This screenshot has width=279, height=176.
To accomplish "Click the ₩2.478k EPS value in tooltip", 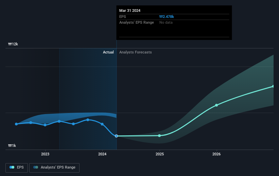I will [x=167, y=17].
